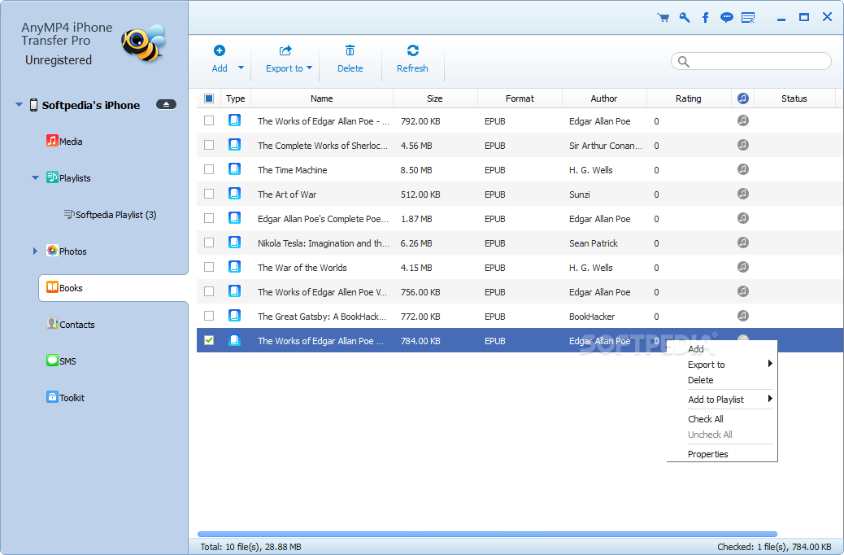Uncheck the selected 784.00 KB book
Image resolution: width=844 pixels, height=555 pixels.
[209, 340]
